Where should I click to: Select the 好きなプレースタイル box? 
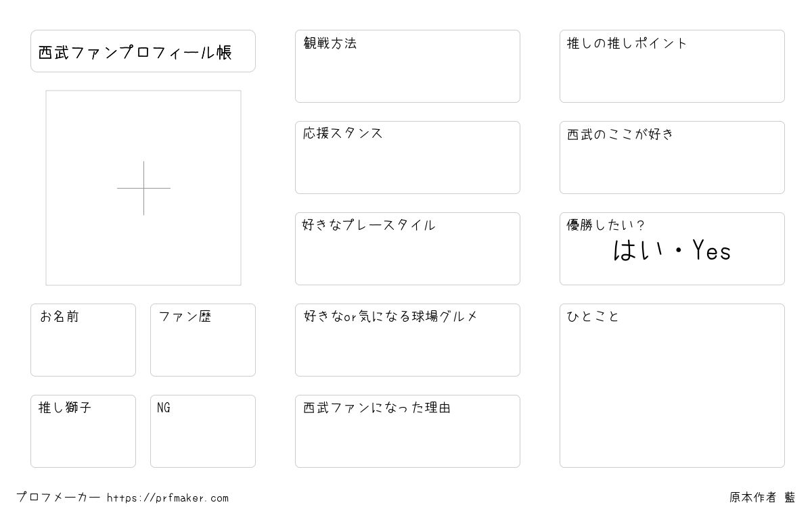click(x=407, y=249)
